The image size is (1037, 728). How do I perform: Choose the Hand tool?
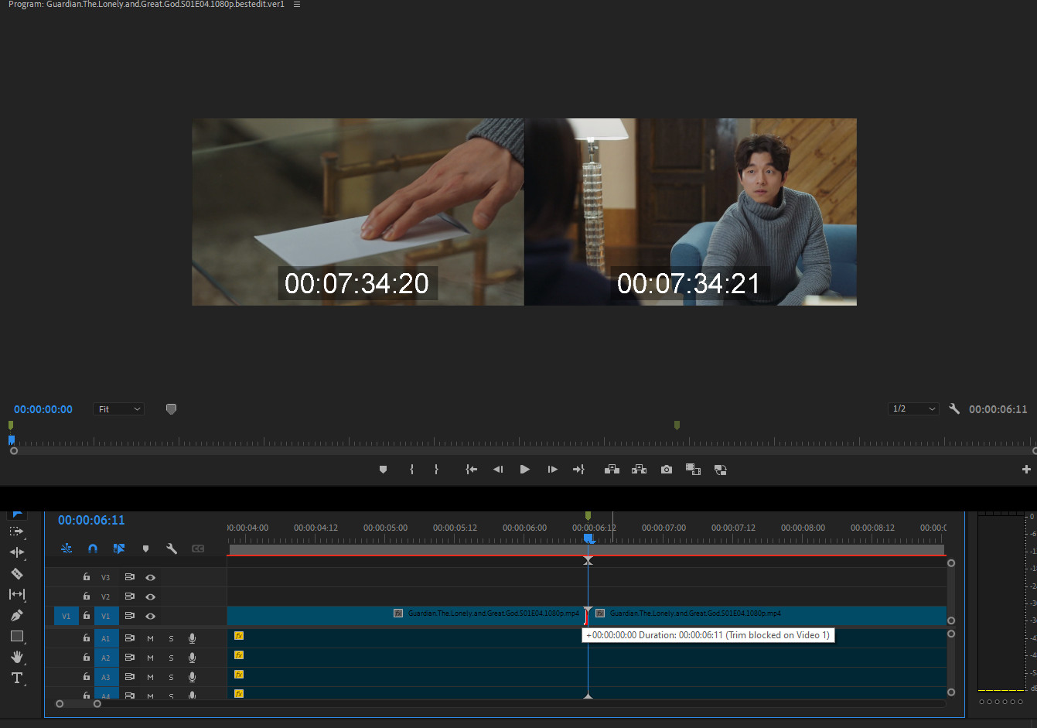click(16, 657)
